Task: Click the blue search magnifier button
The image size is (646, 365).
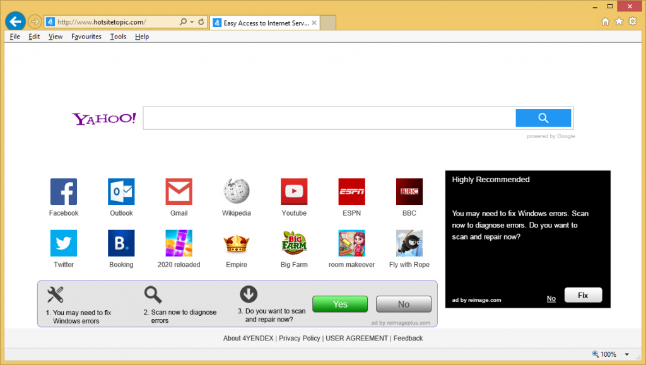Action: 543,118
